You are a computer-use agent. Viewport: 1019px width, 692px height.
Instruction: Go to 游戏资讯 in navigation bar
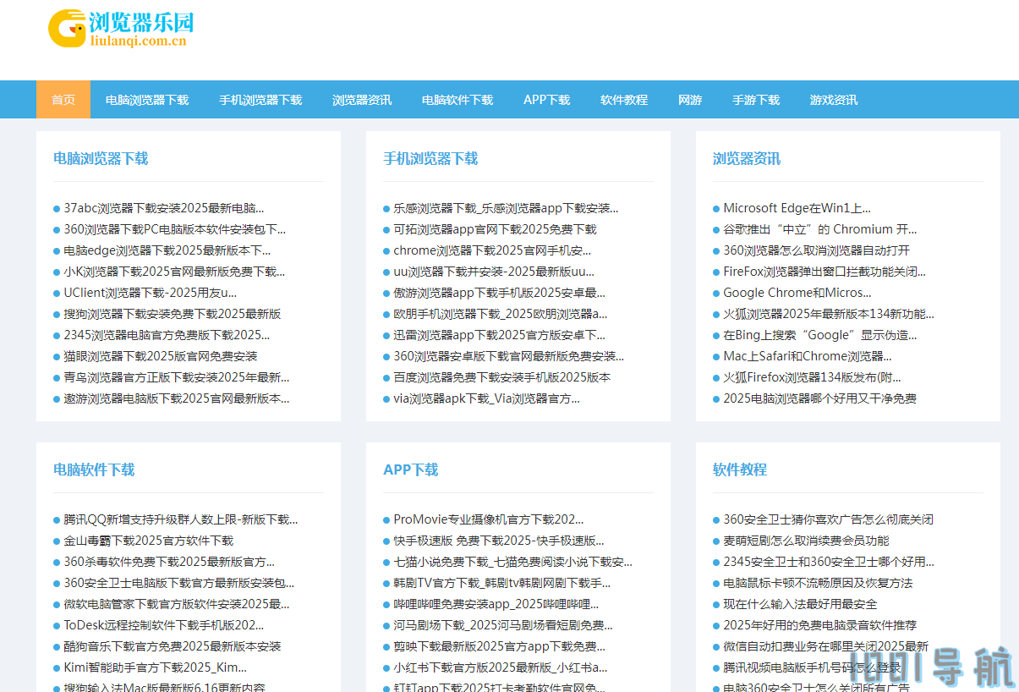pyautogui.click(x=834, y=100)
